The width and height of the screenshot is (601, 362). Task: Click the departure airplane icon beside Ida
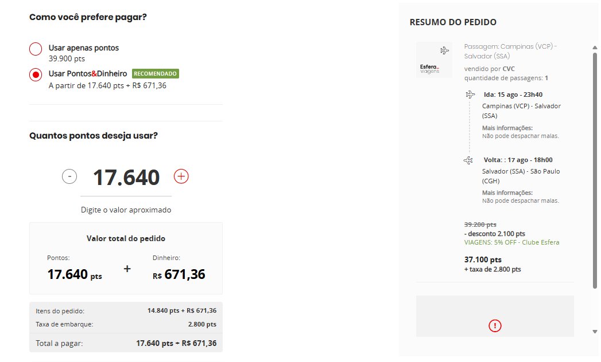[x=470, y=95]
